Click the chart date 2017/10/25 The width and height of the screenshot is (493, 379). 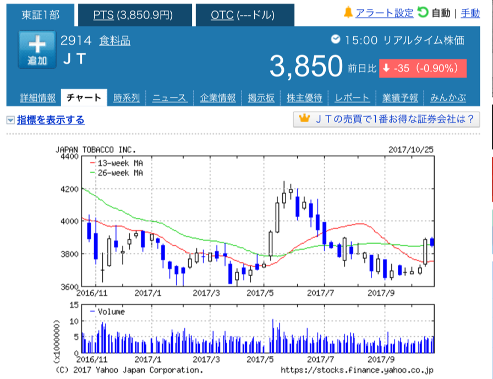click(x=411, y=150)
